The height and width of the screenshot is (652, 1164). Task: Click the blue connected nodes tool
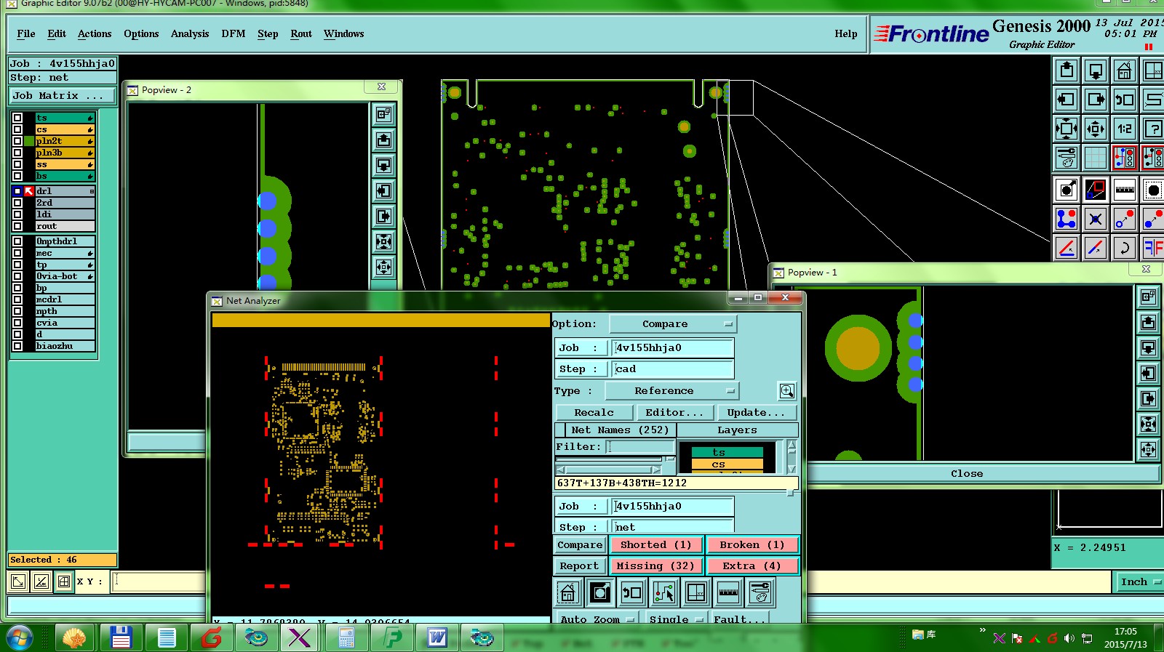(1067, 219)
